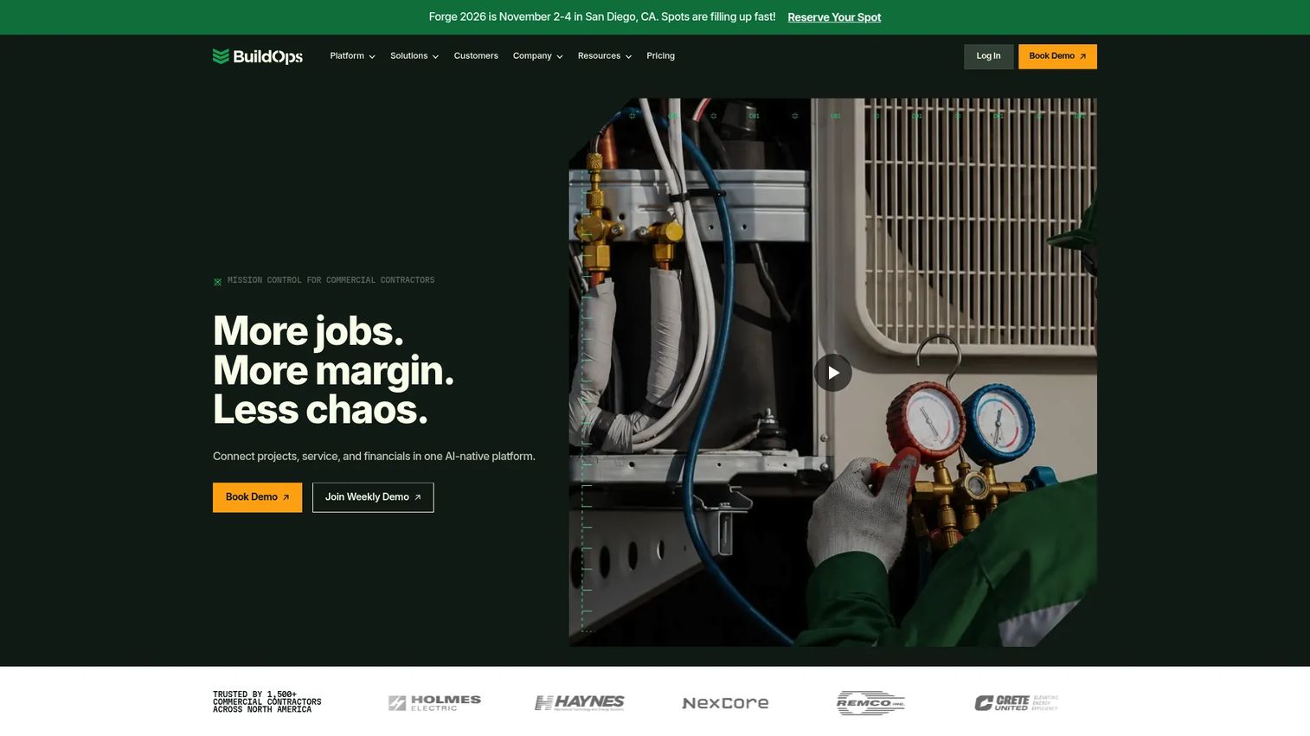Click the Log In button
Image resolution: width=1310 pixels, height=736 pixels.
coord(988,56)
